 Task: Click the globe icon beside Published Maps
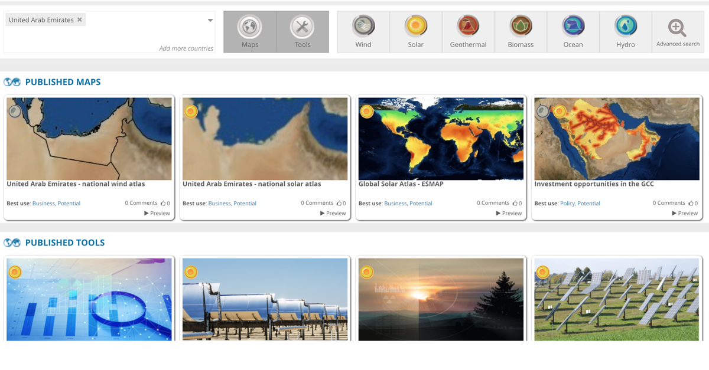tap(12, 82)
